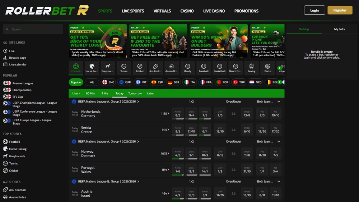Screen dimensions: 359x202
Task: Click the search magnifier icon
Action: point(8,29)
